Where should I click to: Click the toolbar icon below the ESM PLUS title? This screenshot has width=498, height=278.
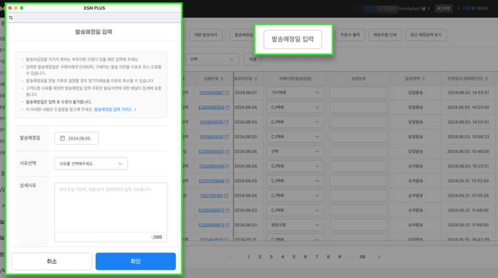click(11, 18)
